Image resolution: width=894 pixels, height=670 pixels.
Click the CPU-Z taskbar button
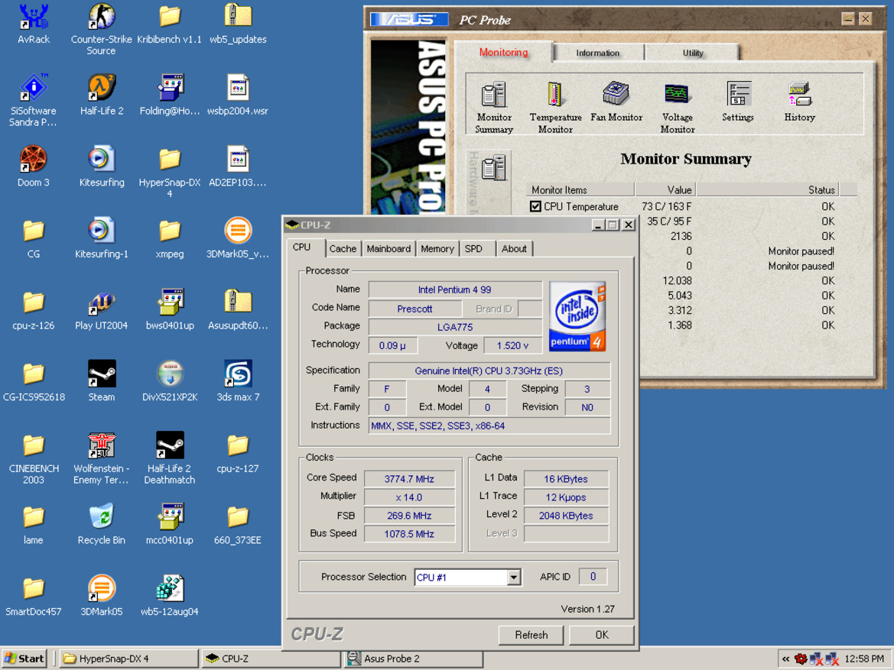[270, 659]
